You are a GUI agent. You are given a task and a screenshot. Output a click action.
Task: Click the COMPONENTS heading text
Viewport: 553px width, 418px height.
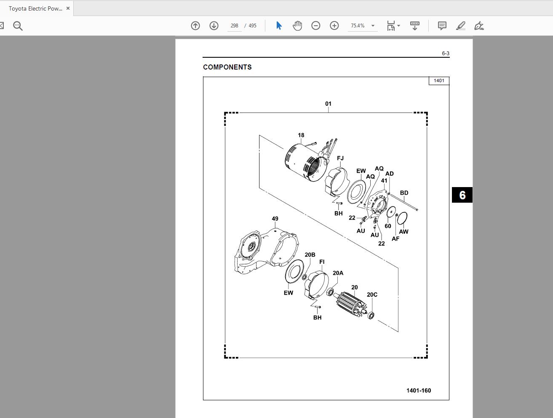227,67
